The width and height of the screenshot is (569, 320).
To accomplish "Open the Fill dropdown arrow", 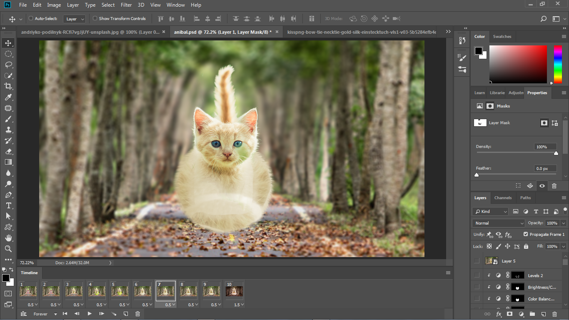I will 564,246.
